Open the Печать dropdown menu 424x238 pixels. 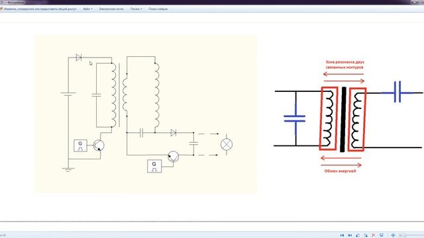[x=136, y=9]
